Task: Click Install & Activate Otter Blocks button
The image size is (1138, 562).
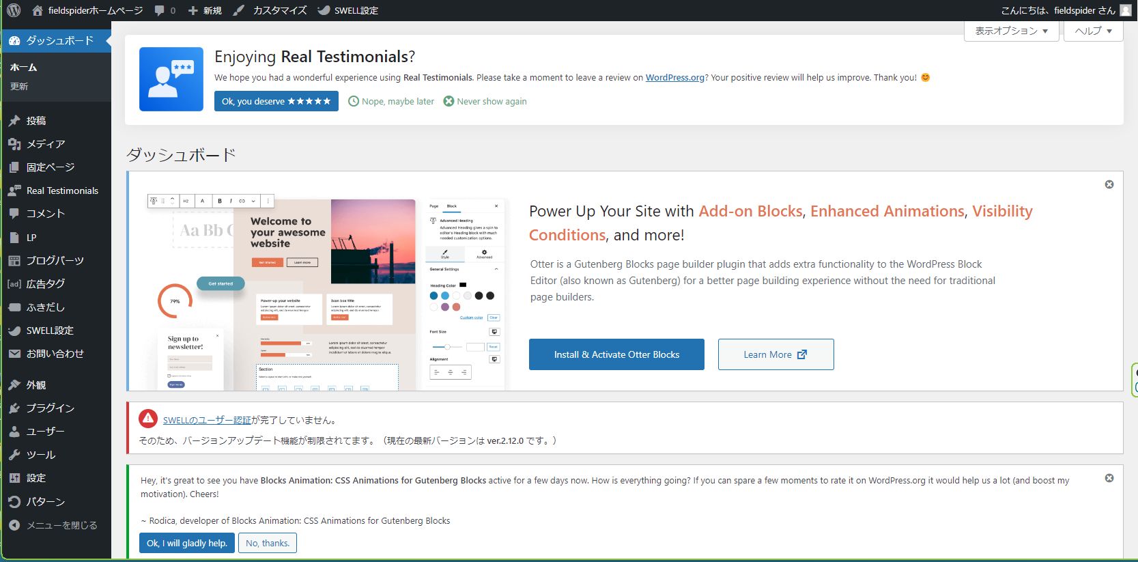Action: pyautogui.click(x=616, y=354)
